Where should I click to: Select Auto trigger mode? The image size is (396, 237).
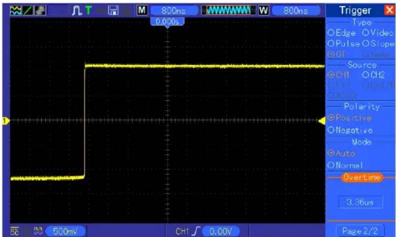coord(341,153)
